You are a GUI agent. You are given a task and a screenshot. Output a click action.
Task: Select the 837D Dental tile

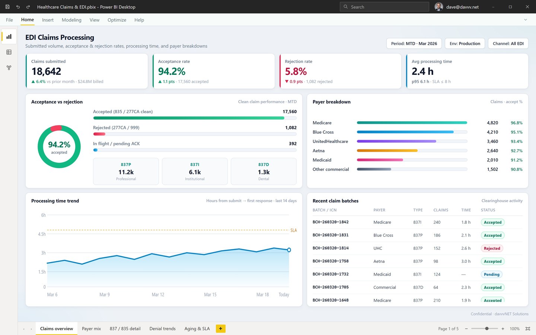(x=264, y=172)
